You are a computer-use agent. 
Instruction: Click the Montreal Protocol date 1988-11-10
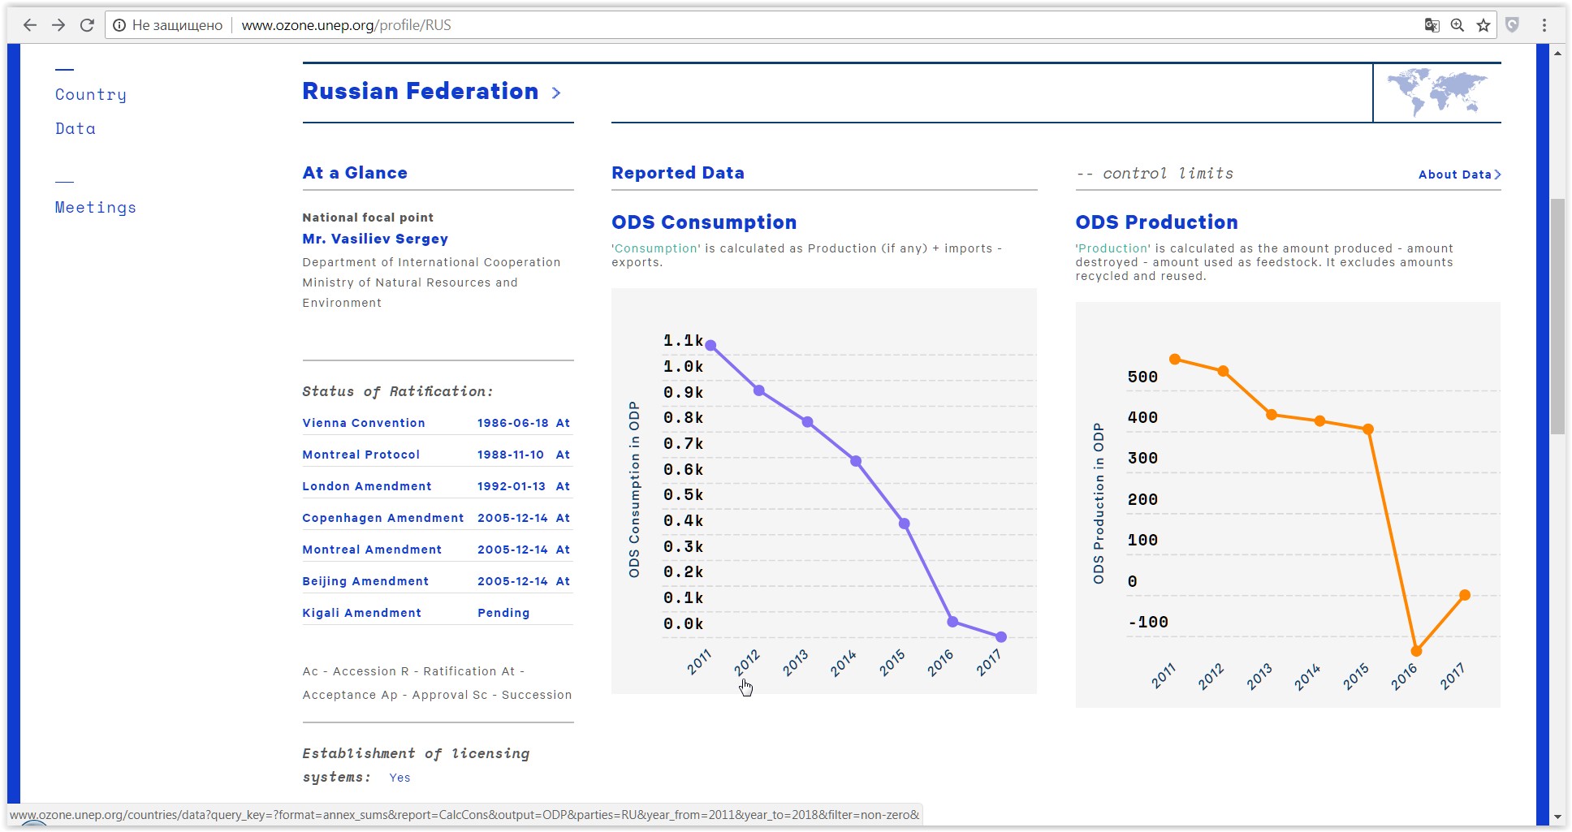pyautogui.click(x=511, y=455)
